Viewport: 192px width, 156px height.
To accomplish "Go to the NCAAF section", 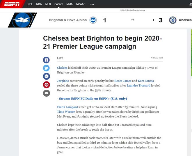I will coord(81,4).
